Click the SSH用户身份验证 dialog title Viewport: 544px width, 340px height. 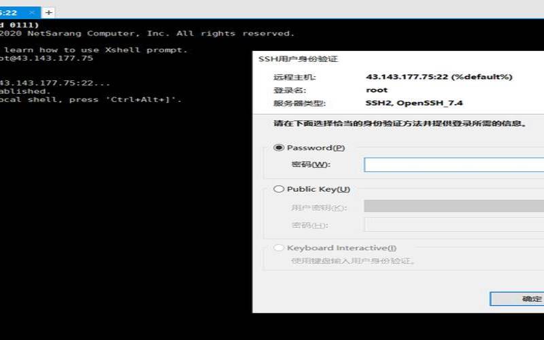(298, 59)
